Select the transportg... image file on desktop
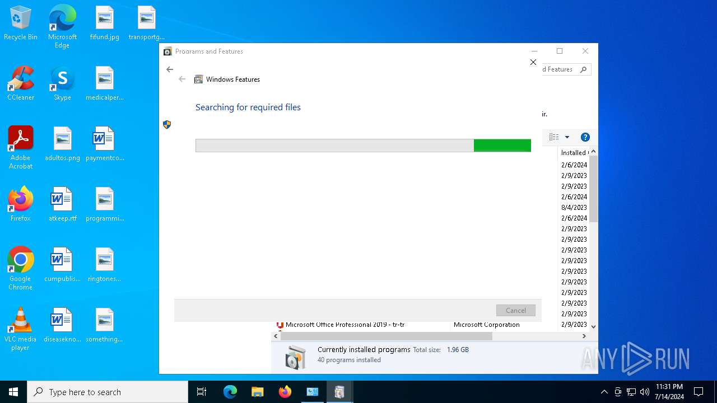 pos(146,24)
